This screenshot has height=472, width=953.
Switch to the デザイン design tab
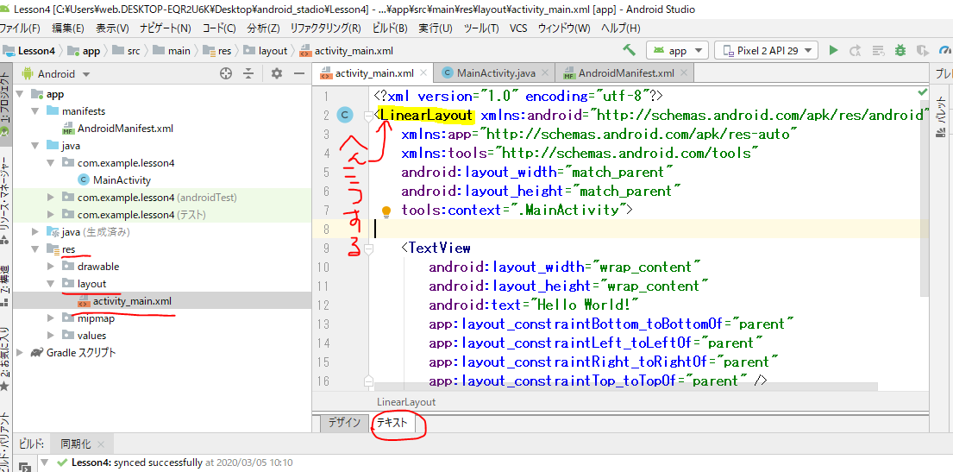[x=344, y=423]
